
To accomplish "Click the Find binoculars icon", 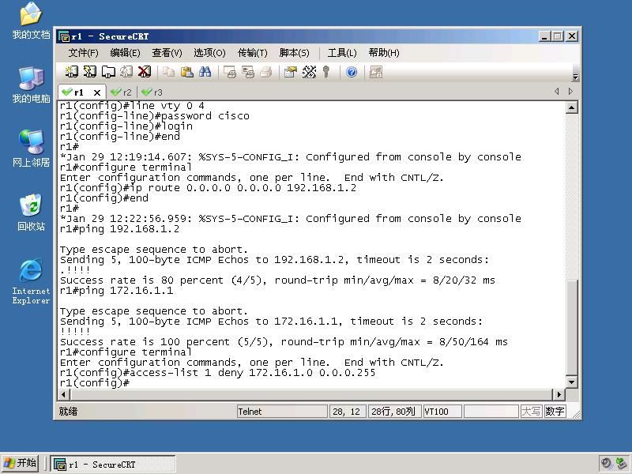I will click(205, 72).
